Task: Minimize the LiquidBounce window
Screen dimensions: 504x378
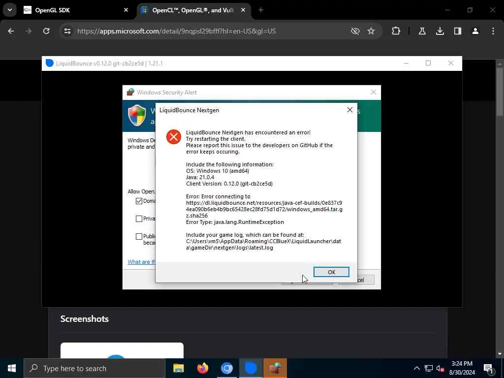Action: click(x=406, y=63)
